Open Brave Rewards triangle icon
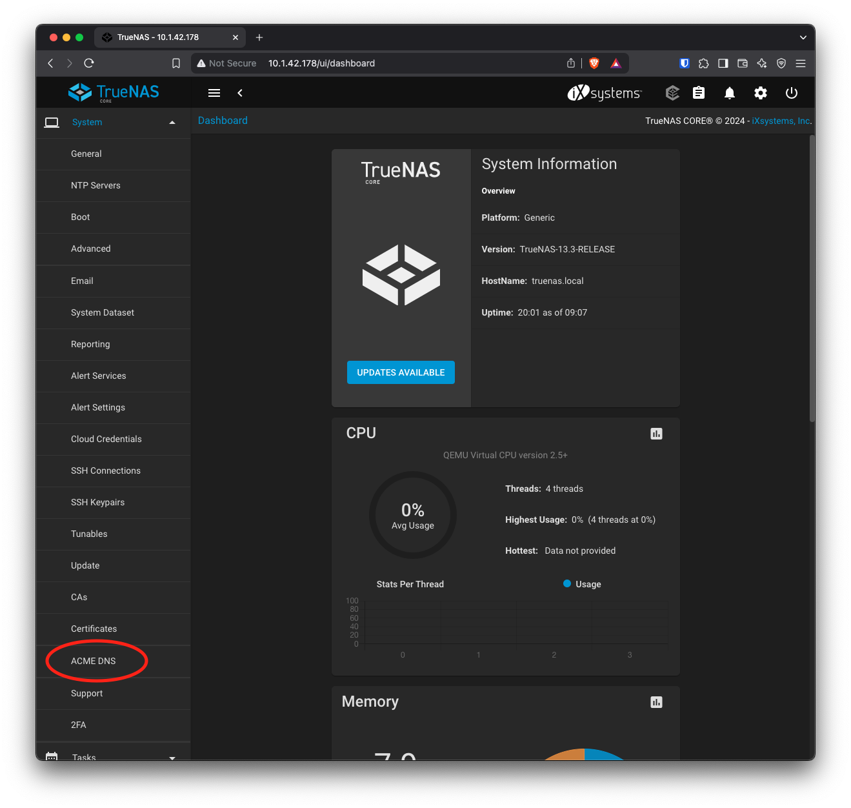This screenshot has height=808, width=851. (616, 63)
